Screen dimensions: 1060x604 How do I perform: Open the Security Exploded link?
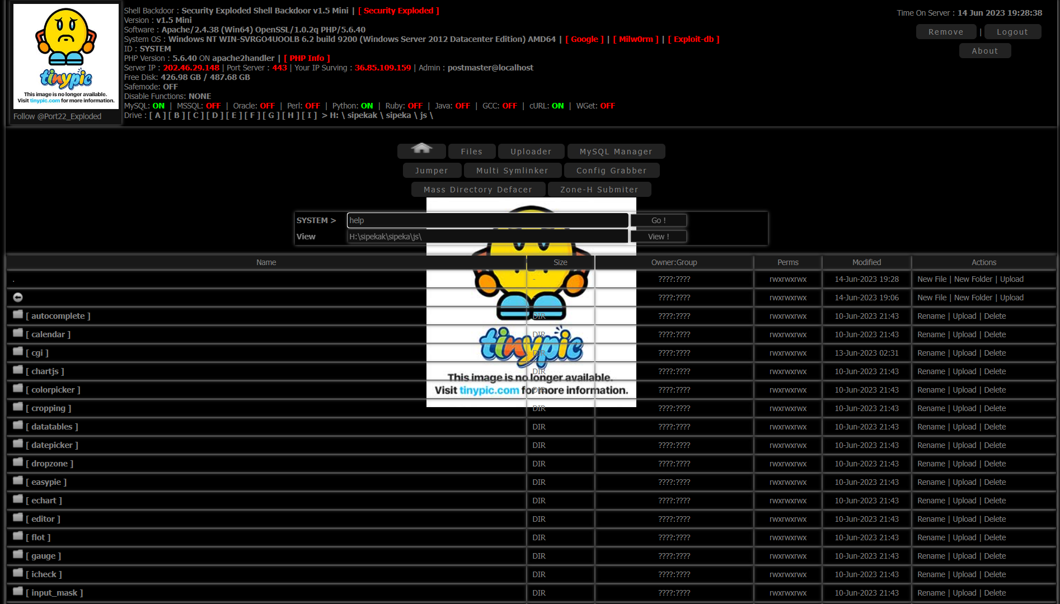pyautogui.click(x=398, y=11)
